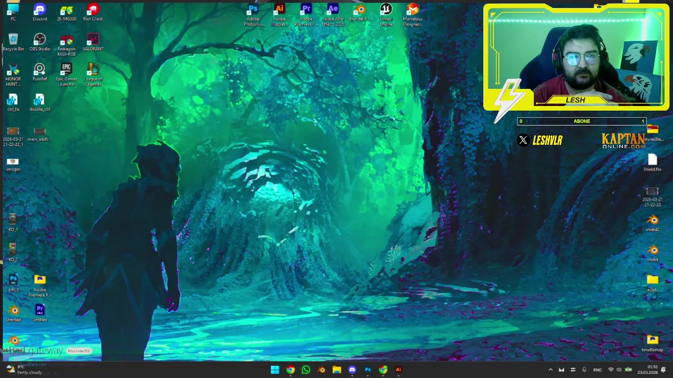The height and width of the screenshot is (378, 673).
Task: Launch Marvelous Designer shortcut
Action: click(412, 15)
